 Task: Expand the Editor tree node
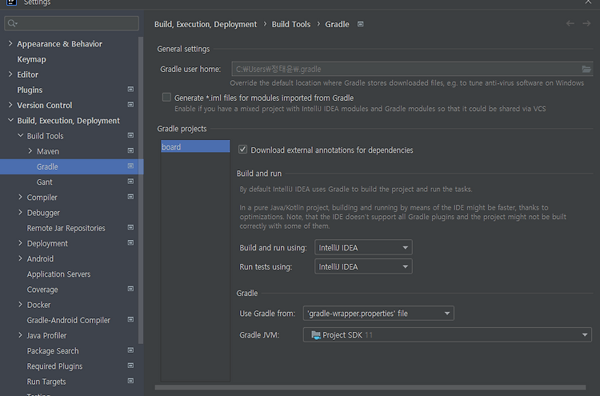click(x=10, y=74)
